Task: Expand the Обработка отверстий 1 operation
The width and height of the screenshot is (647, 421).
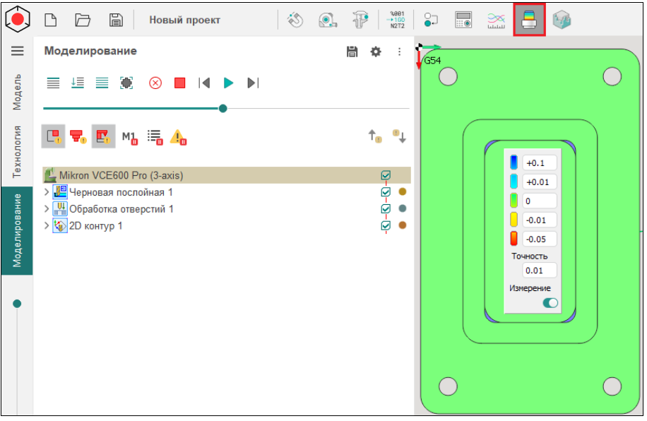Action: coord(47,209)
